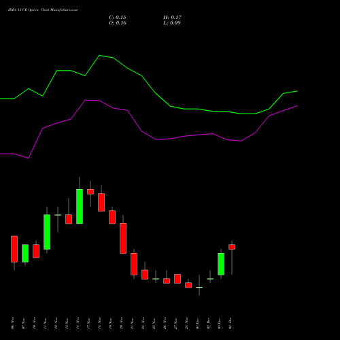Select the red candle for 24 Nov
340x340 pixels.
click(x=145, y=275)
